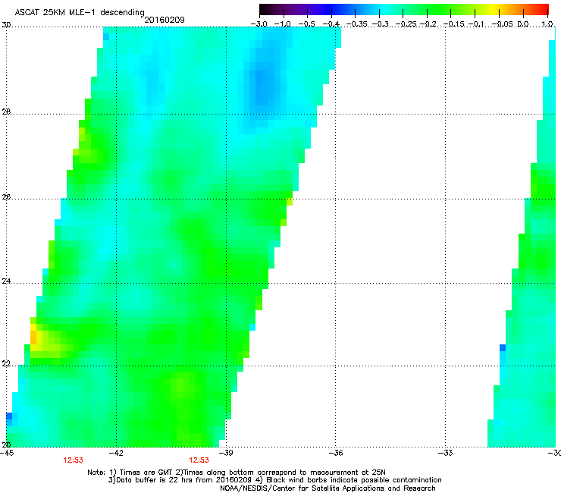
Task: Select the -0.1 color scale label
Action: coord(476,24)
